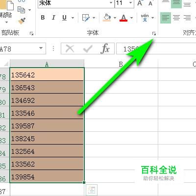Click the wén phonetic guide icon

[x=145, y=18]
